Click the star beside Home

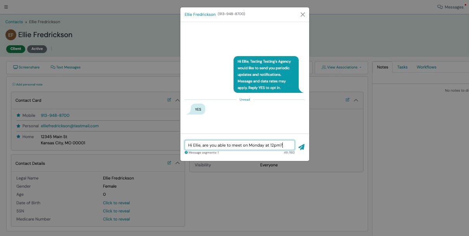tap(18, 137)
